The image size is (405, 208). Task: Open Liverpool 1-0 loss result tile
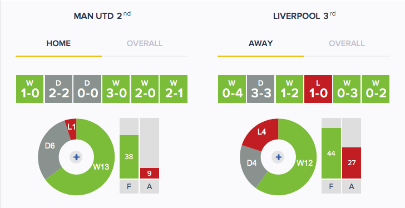(x=318, y=89)
